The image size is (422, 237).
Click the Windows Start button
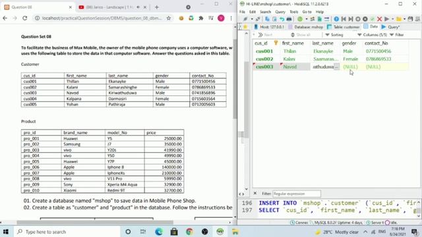point(6,232)
